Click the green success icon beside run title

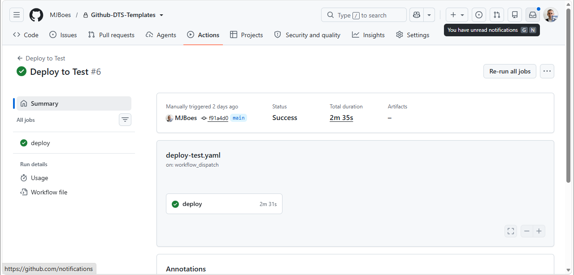(22, 71)
